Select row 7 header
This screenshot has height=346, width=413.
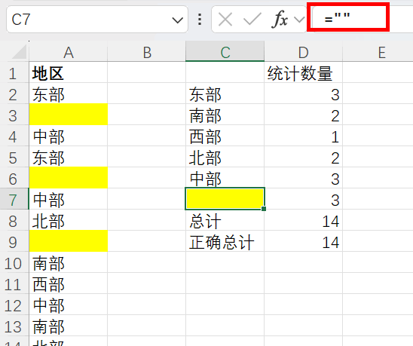14,199
